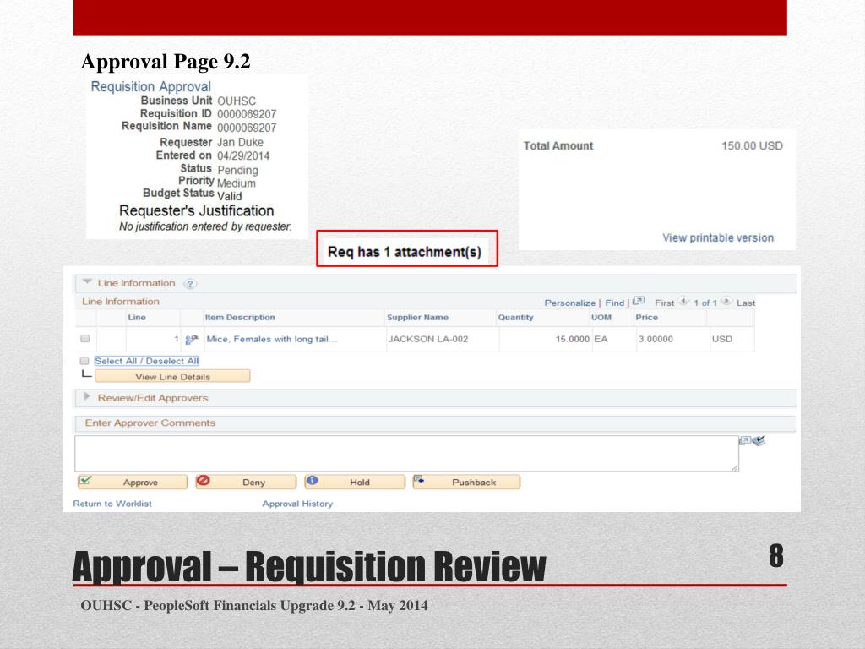Open comments popup window icon
This screenshot has height=649, width=865.
(745, 440)
